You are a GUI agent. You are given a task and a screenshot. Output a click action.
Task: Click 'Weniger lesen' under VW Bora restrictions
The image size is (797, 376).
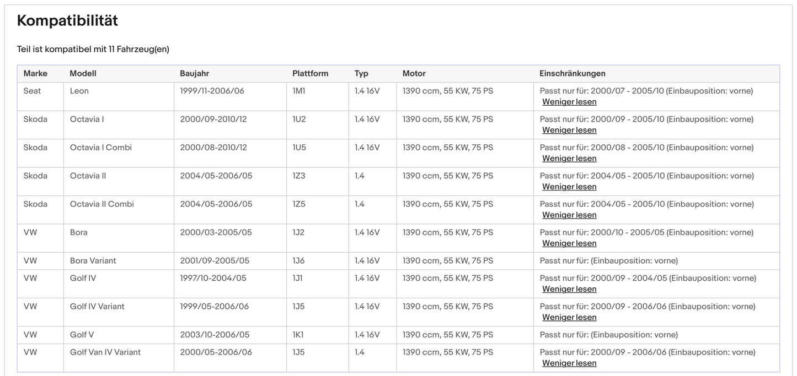pyautogui.click(x=569, y=243)
